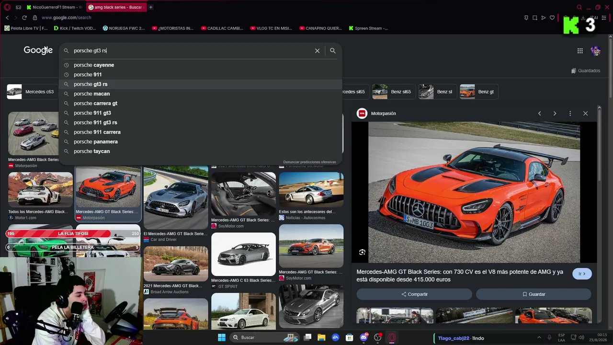Open the Kick / Twitch VOD bookmark
This screenshot has height=345, width=613.
(x=75, y=28)
